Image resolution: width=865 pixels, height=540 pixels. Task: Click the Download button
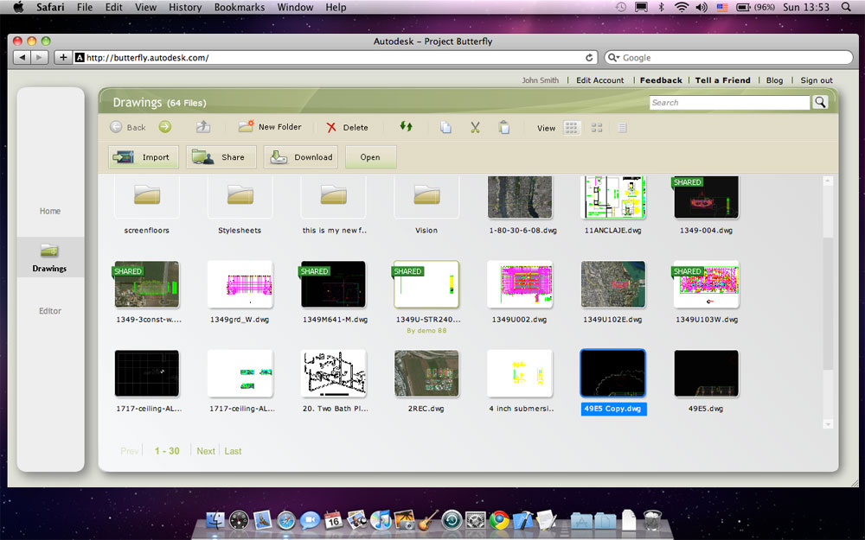click(x=301, y=157)
